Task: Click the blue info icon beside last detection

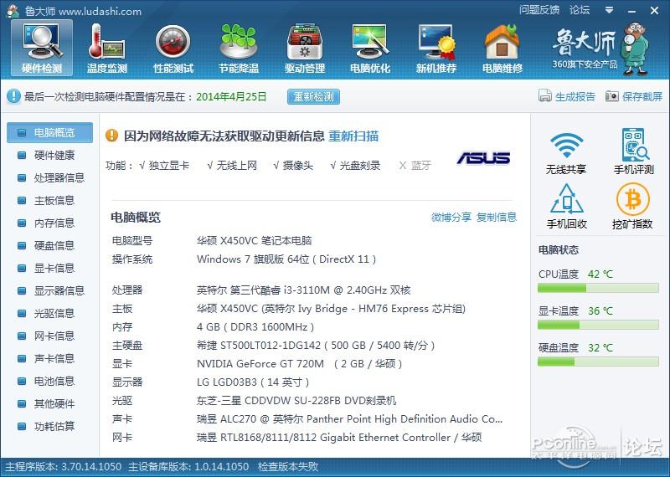Action: tap(13, 96)
